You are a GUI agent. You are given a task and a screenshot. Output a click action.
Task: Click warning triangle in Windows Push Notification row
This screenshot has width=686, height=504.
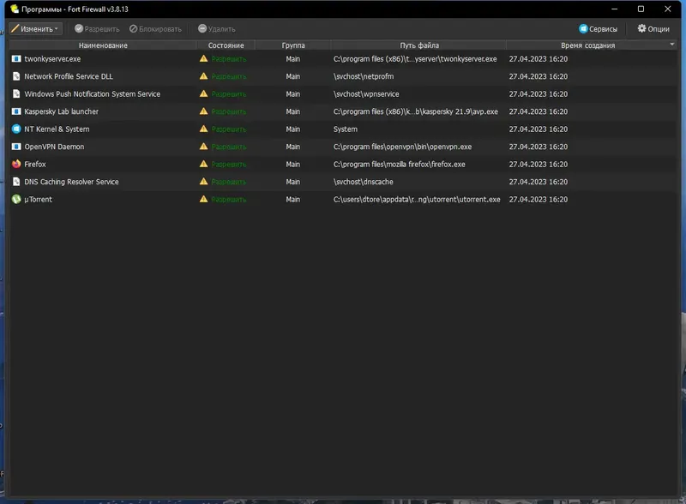[203, 93]
